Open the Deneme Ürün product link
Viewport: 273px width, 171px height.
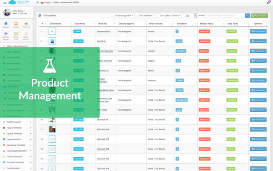104,31
